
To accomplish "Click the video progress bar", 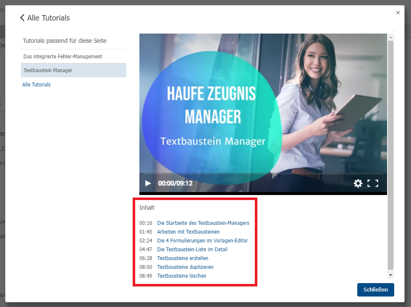I will 263,174.
